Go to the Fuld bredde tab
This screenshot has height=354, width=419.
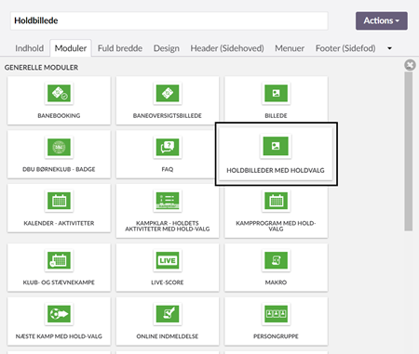click(x=120, y=48)
